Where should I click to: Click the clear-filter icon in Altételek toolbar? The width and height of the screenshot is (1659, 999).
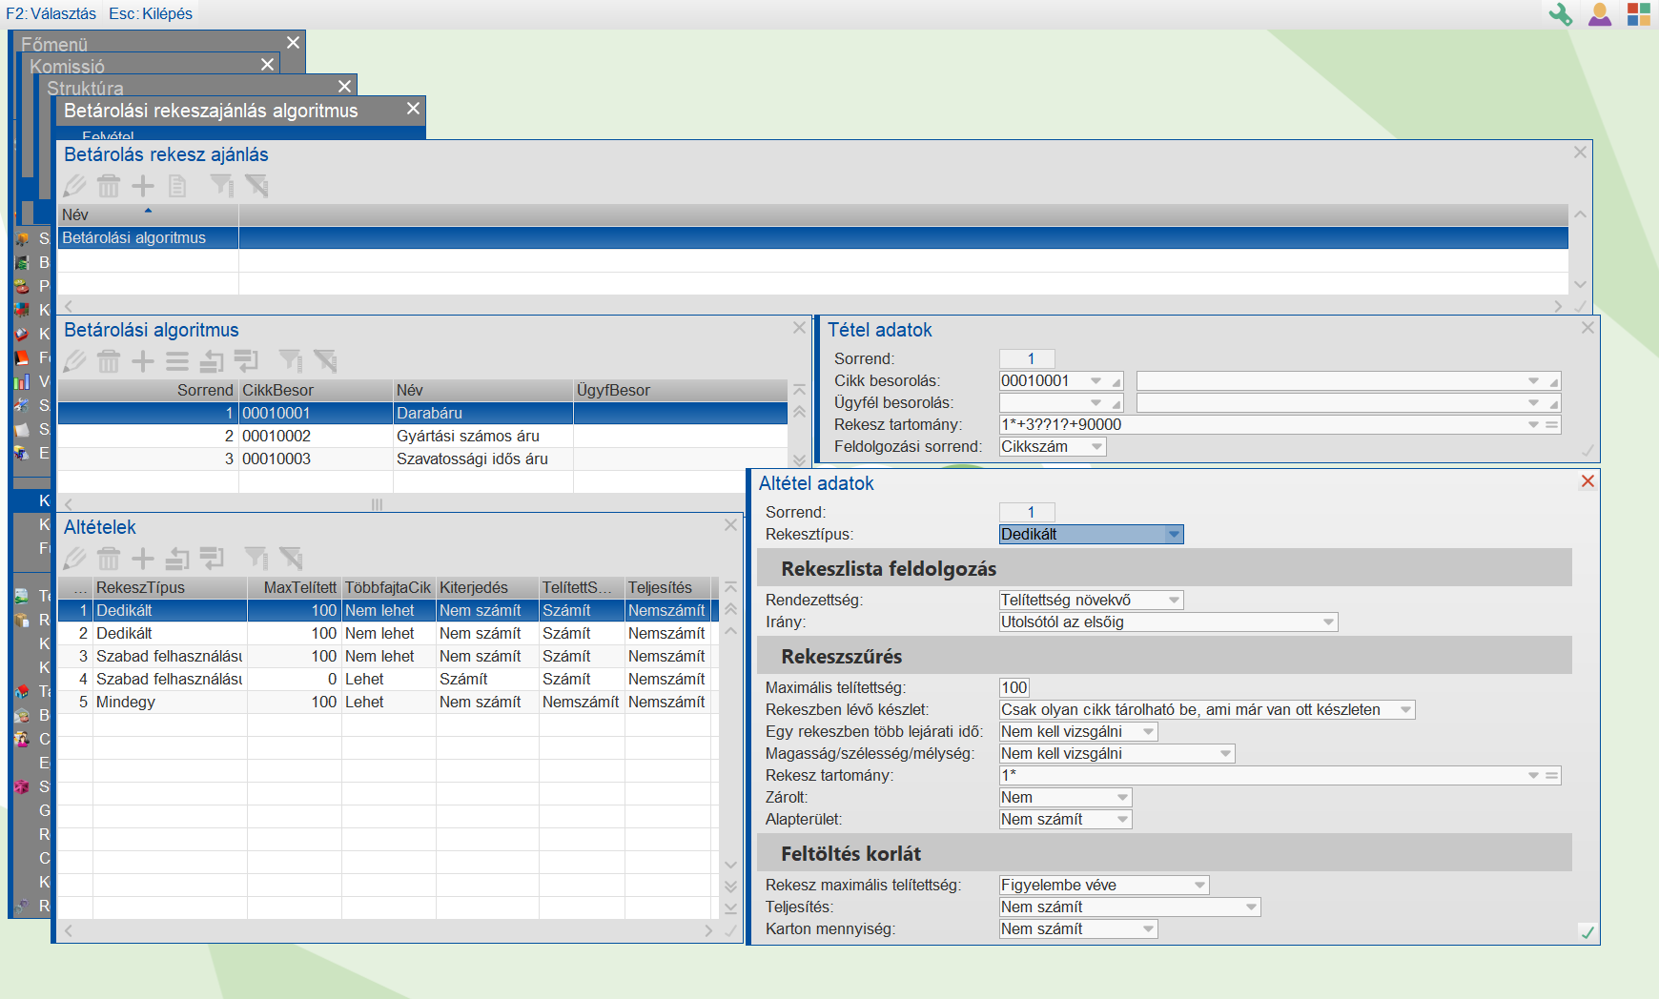point(291,559)
